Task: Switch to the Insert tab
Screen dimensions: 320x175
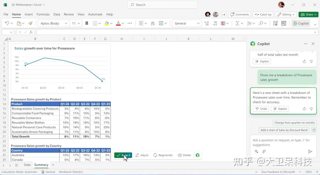Action: (29, 14)
